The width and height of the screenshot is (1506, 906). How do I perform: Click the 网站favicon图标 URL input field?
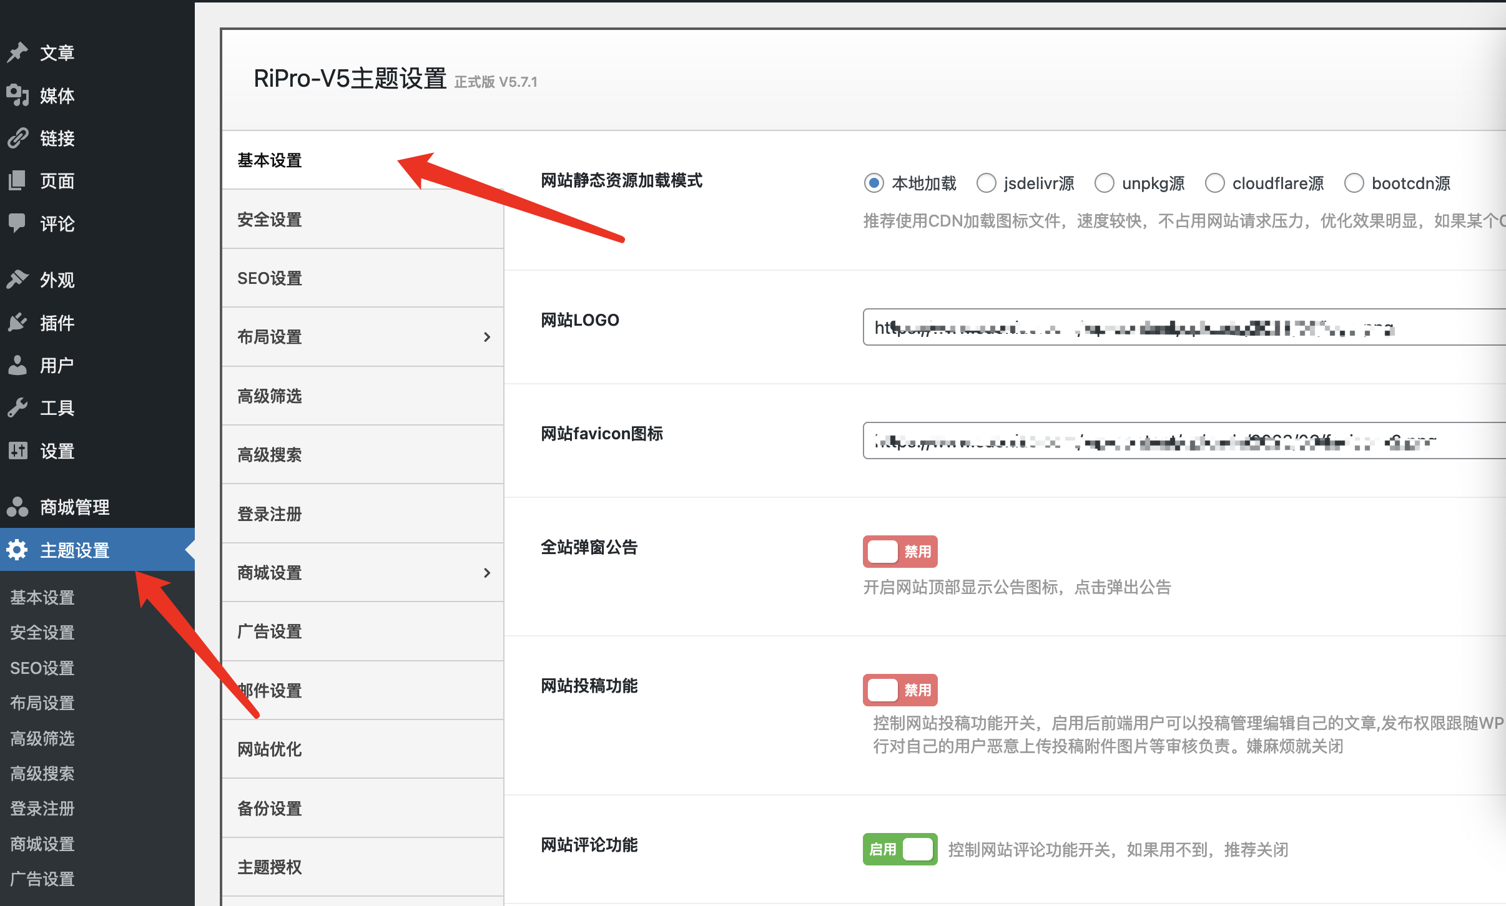click(1184, 441)
